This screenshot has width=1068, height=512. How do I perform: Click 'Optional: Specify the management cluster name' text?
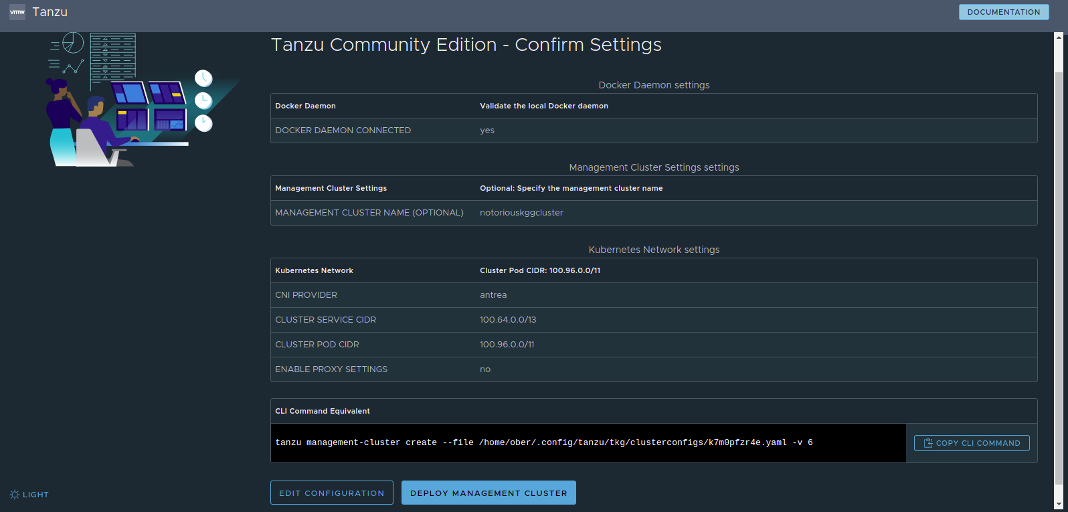click(x=571, y=188)
